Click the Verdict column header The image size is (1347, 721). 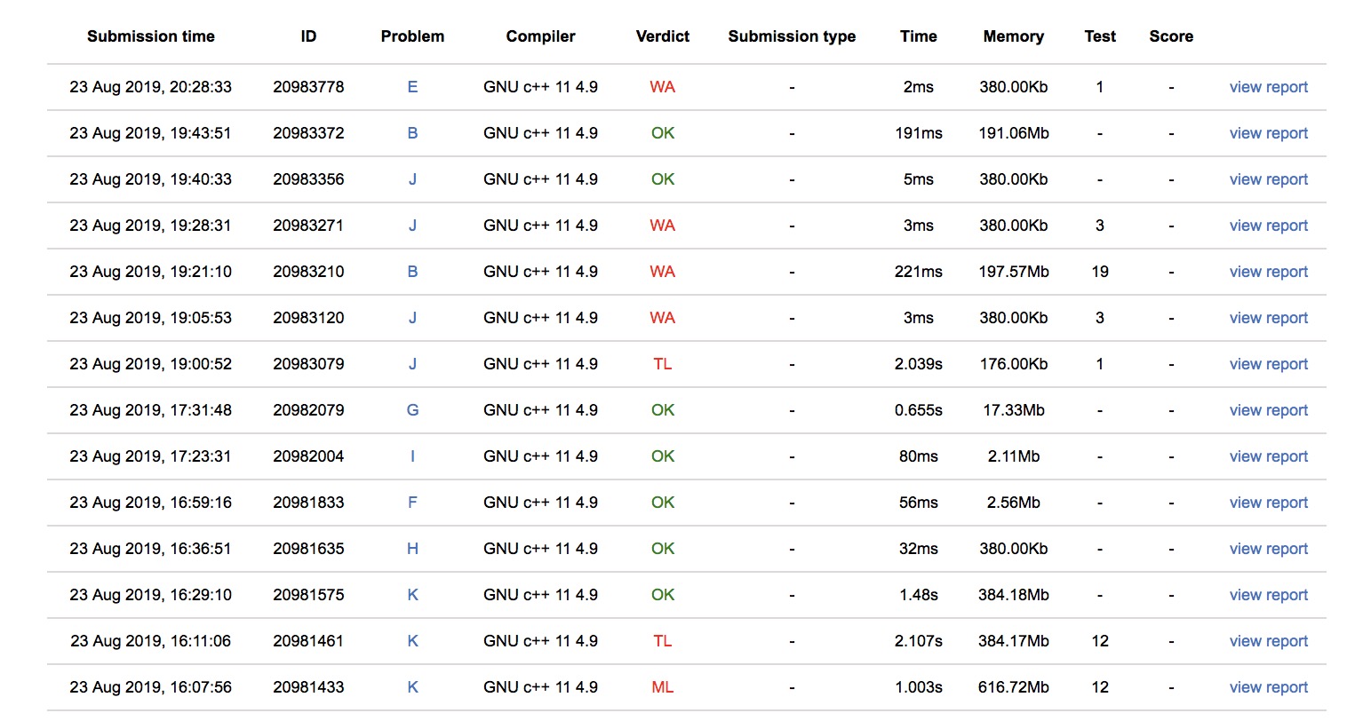coord(662,36)
